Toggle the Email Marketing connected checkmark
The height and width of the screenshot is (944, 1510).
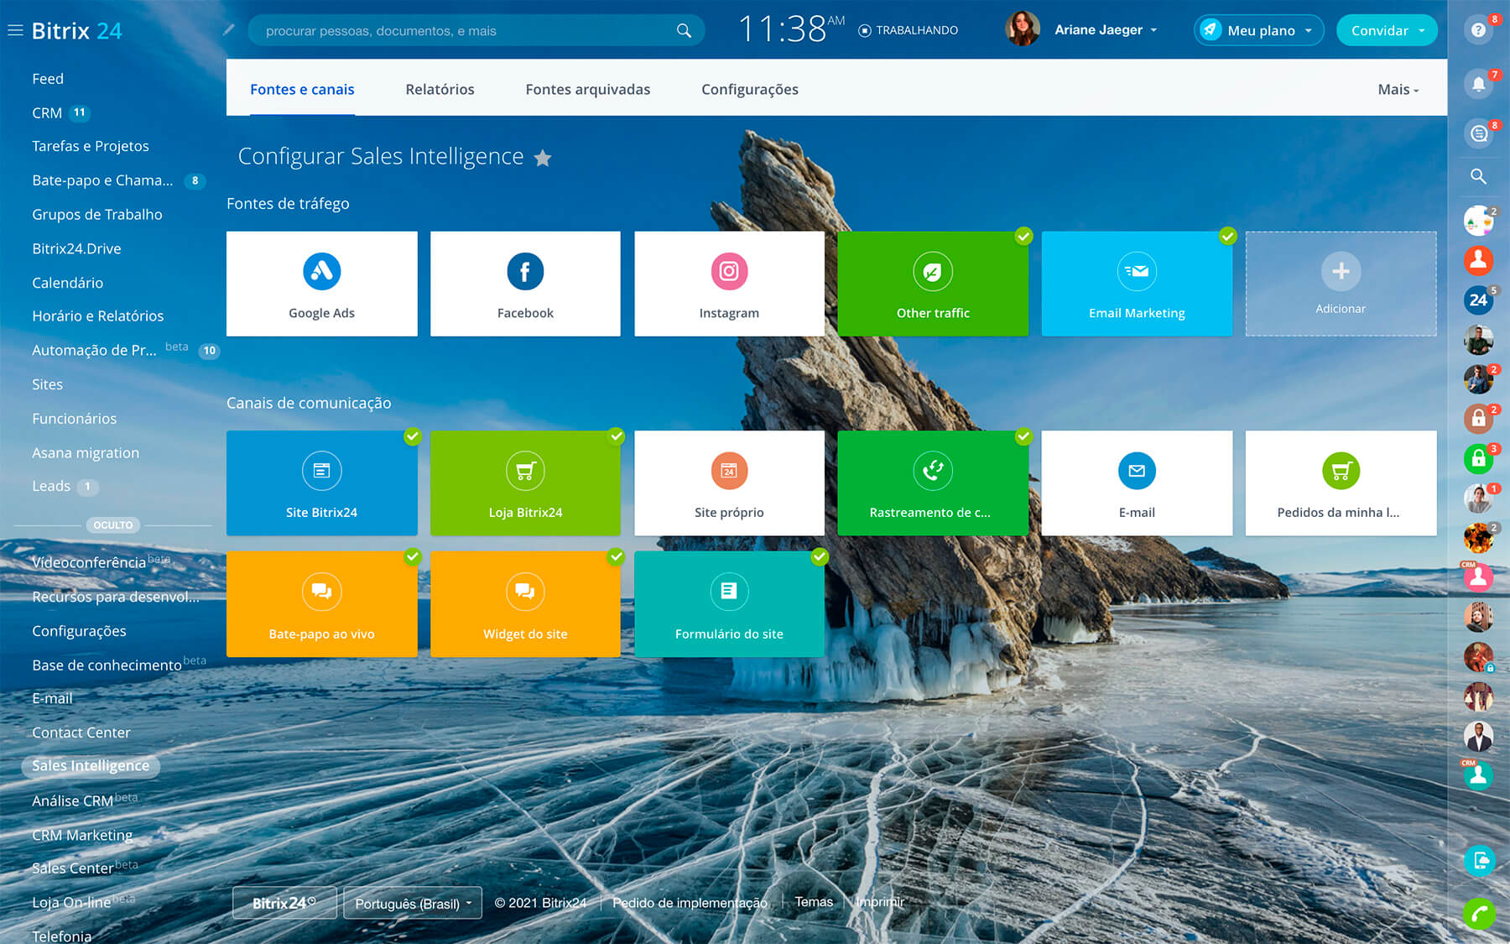1227,237
